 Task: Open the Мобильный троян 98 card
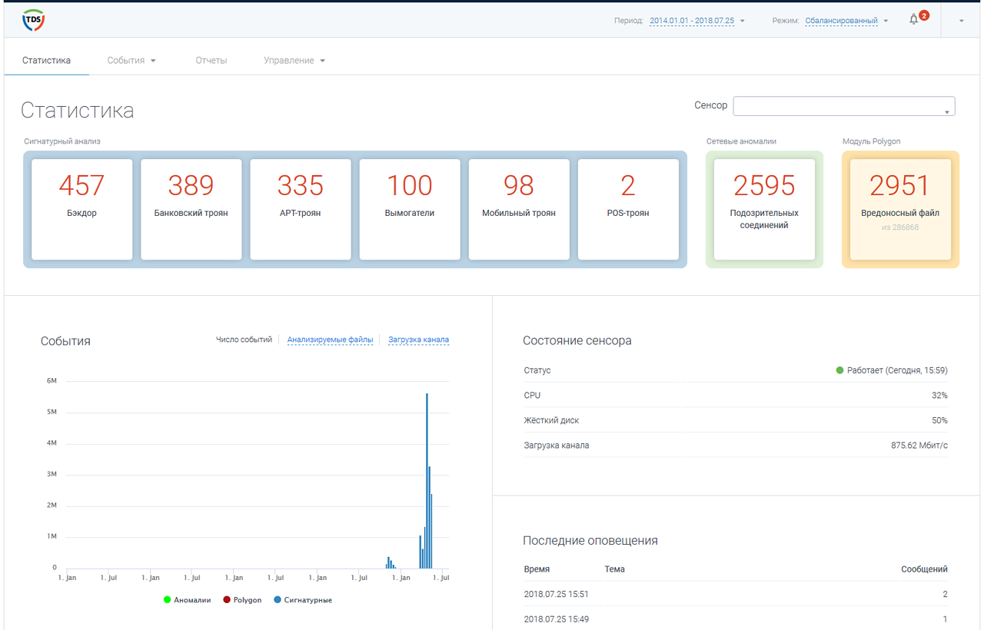[518, 209]
